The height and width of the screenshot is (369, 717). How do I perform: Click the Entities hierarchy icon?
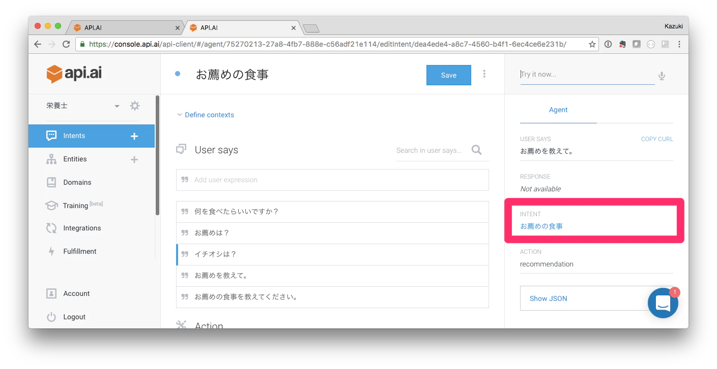[x=51, y=159]
